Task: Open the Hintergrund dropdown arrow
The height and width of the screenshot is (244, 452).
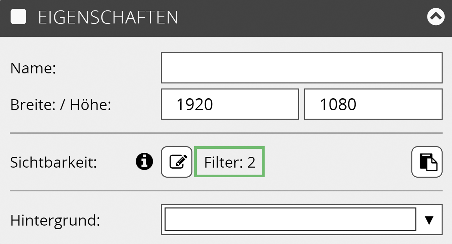Action: point(429,220)
